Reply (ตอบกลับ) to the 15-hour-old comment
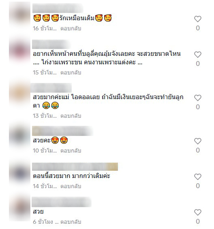214x229 pixels. coord(71,72)
